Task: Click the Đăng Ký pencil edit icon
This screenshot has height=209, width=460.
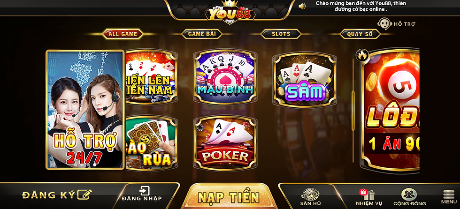Action: (x=84, y=194)
